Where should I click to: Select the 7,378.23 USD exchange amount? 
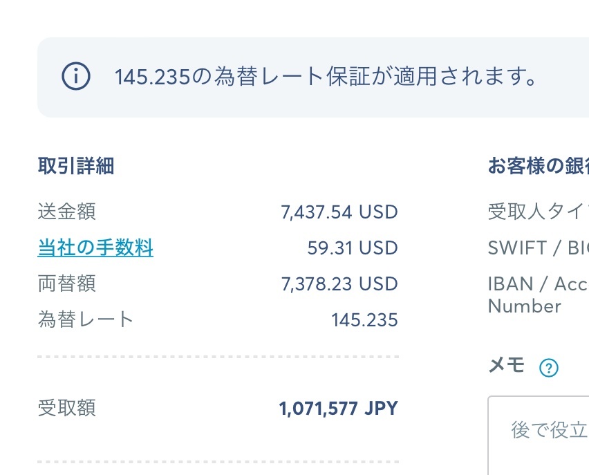click(339, 283)
